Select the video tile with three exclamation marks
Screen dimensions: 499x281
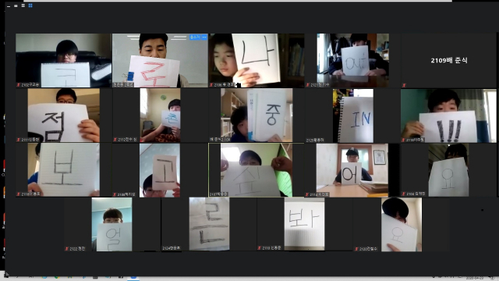pos(449,116)
